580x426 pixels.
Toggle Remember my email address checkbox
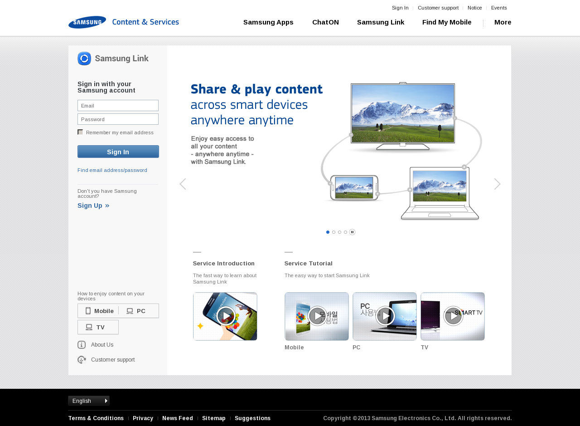pyautogui.click(x=80, y=132)
